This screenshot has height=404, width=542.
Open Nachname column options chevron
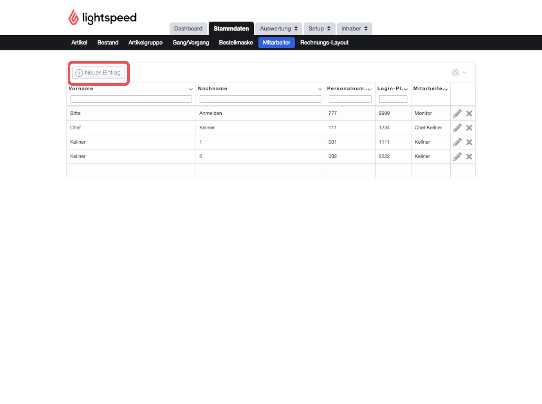[320, 89]
